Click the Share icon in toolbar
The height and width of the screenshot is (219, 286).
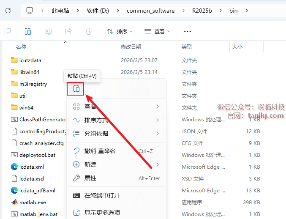click(x=68, y=31)
